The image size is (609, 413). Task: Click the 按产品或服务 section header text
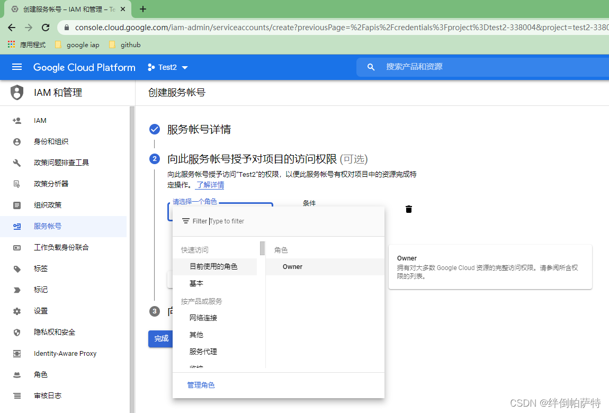click(x=202, y=301)
